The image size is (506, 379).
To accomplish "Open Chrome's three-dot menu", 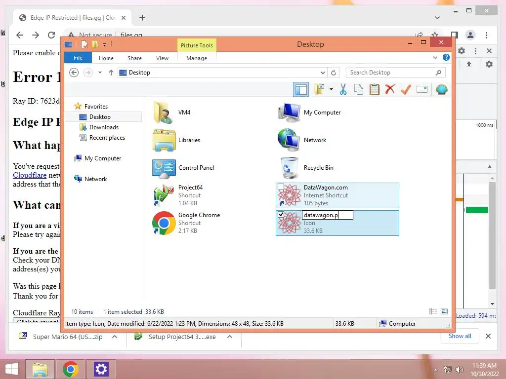I will (486, 35).
